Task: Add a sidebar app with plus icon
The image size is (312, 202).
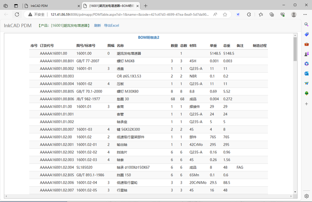Action: 306,104
